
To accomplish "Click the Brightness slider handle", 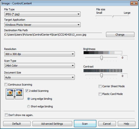I will point(102,58).
